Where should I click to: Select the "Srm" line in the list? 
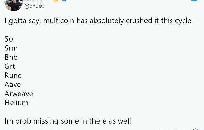pos(11,48)
